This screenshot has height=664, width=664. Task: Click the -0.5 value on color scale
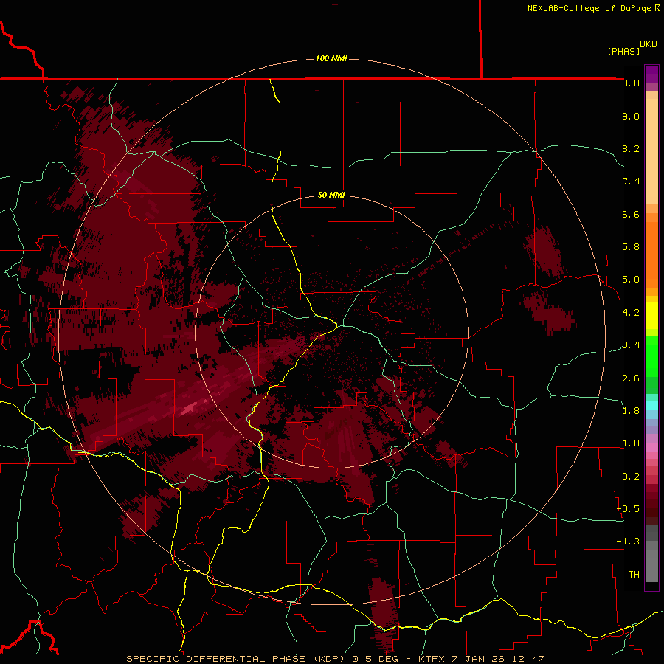[628, 509]
